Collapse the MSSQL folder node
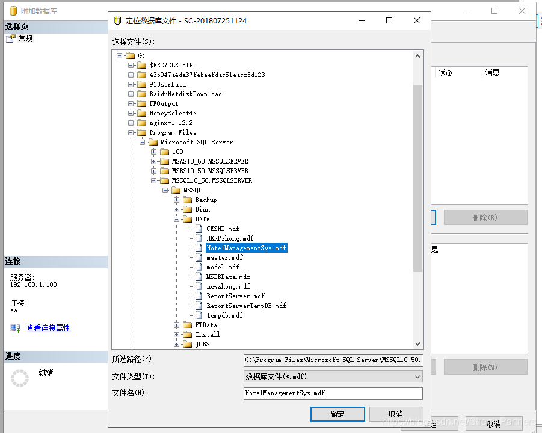542x433 pixels. coord(165,190)
